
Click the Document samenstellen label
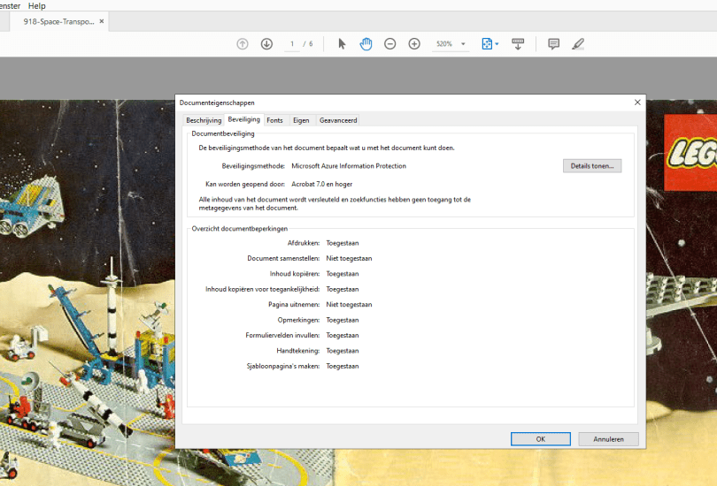pyautogui.click(x=283, y=258)
